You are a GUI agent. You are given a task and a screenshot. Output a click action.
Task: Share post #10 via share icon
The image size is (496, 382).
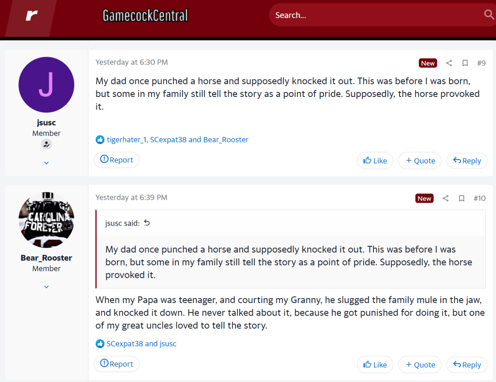(x=446, y=198)
